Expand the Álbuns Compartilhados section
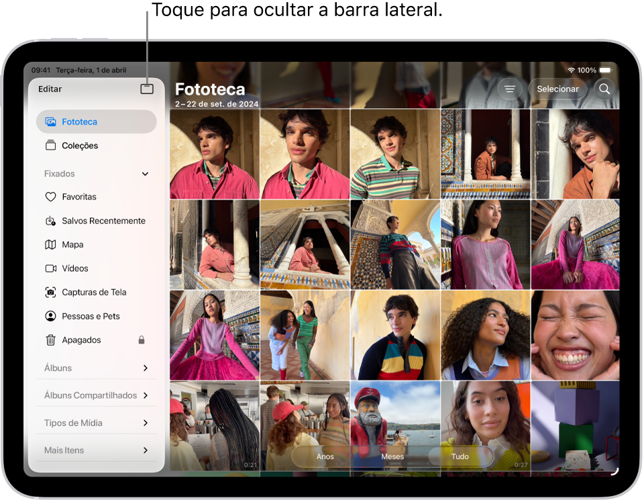The image size is (644, 500). [145, 395]
